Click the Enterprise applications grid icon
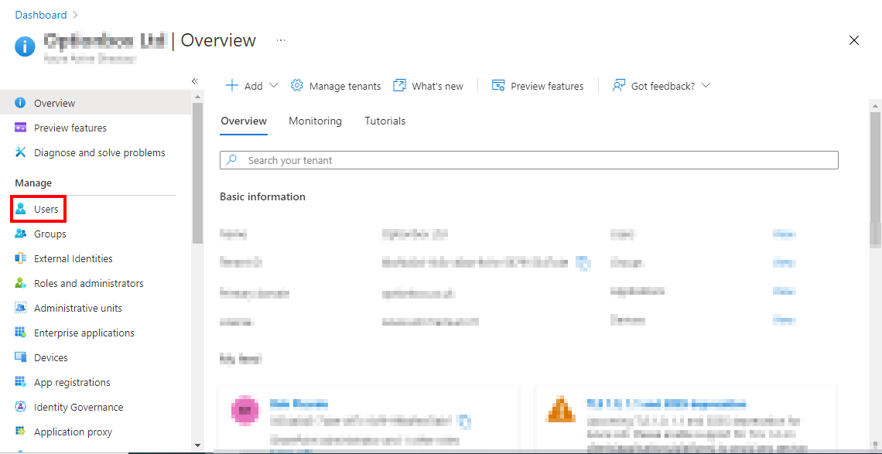Viewport: 882px width, 454px height. coord(20,333)
